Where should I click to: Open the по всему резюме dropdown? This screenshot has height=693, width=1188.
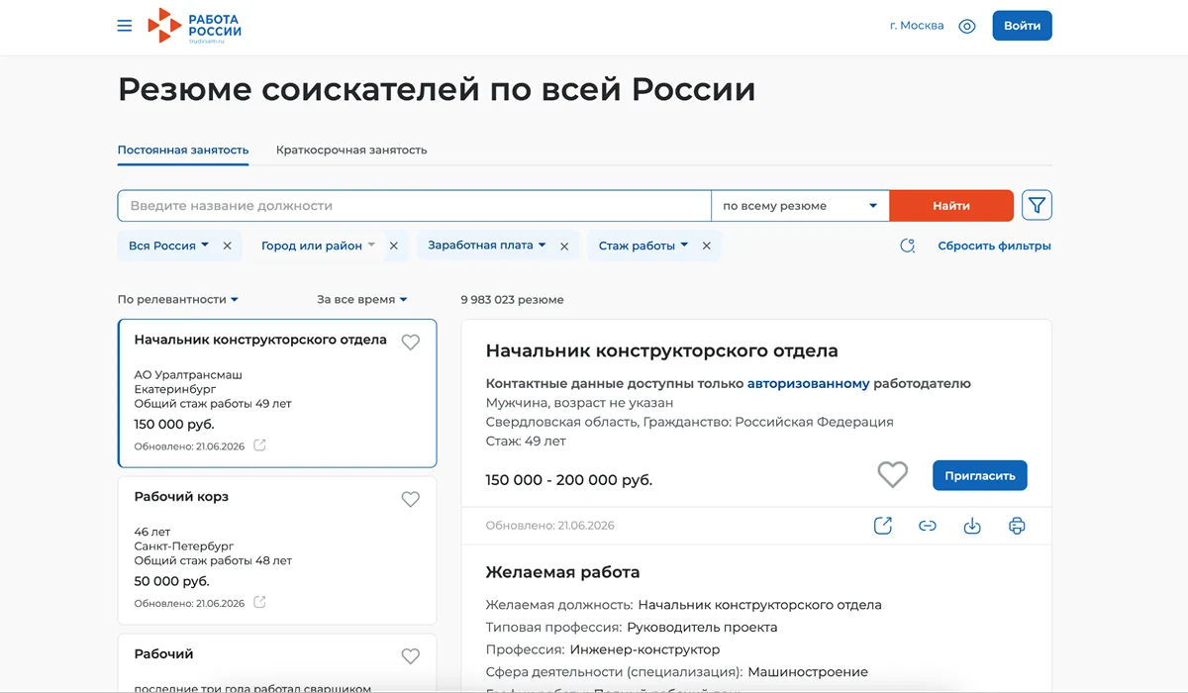point(800,206)
